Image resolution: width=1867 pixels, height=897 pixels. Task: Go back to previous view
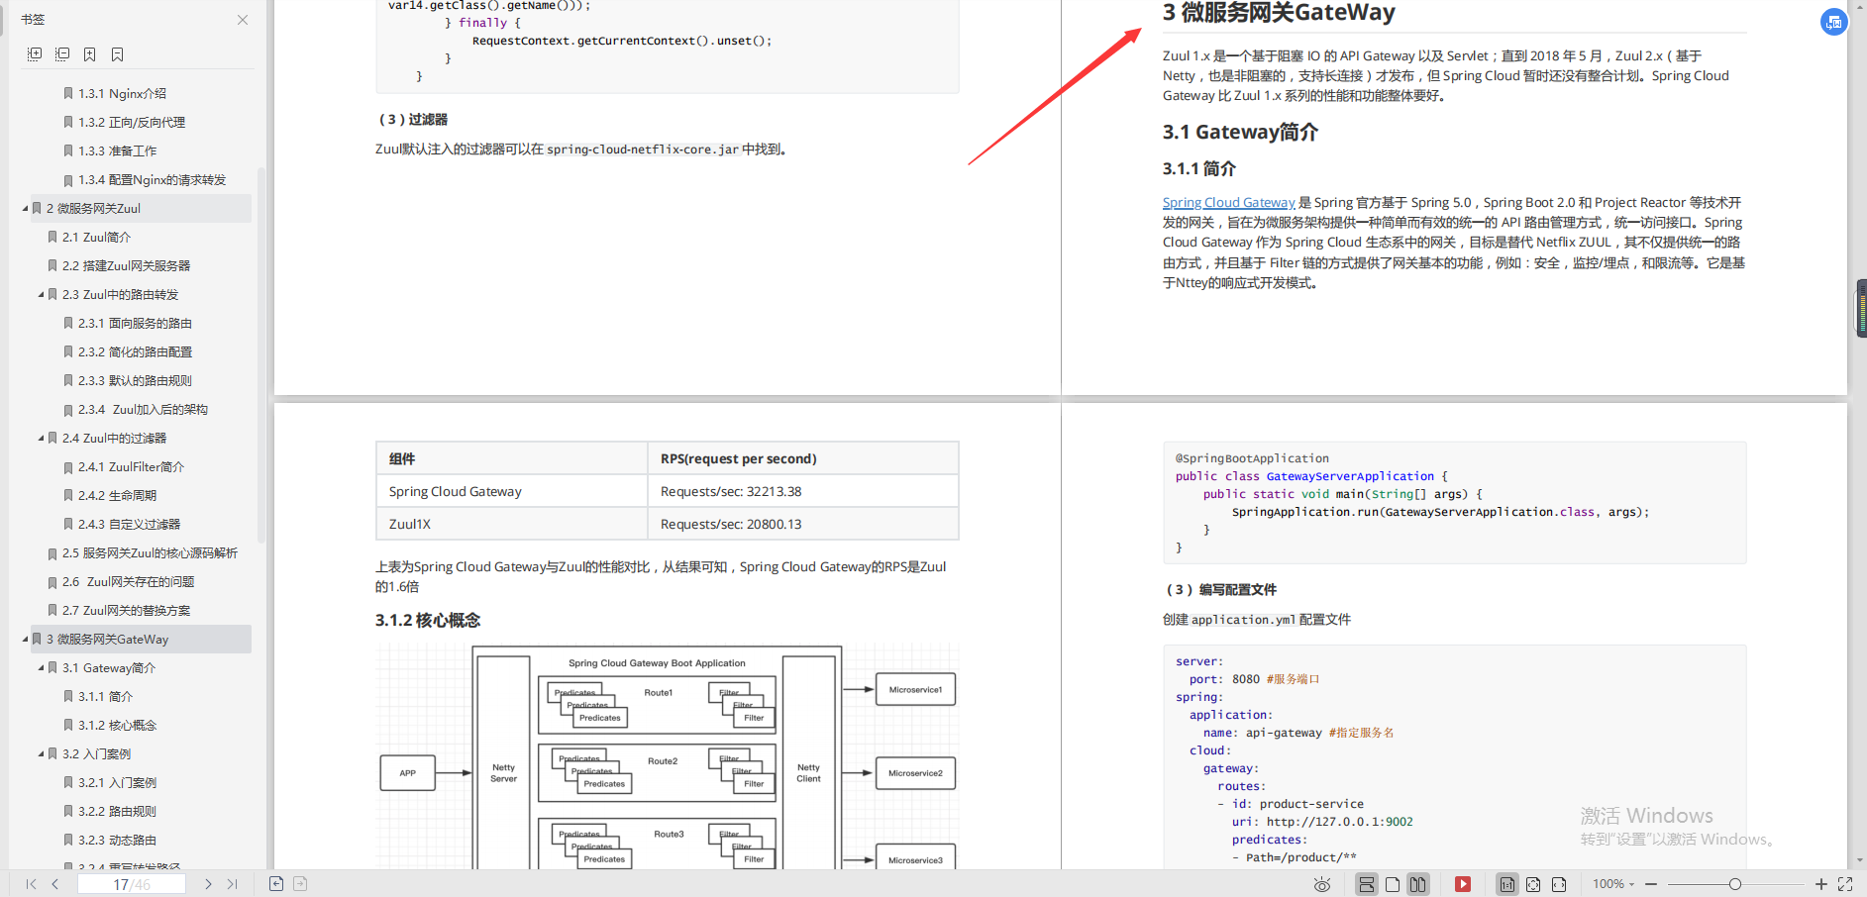(276, 884)
